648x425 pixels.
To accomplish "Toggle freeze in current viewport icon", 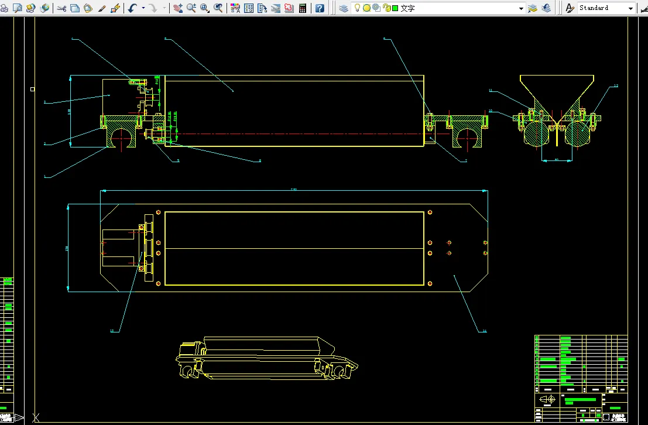I will click(376, 8).
